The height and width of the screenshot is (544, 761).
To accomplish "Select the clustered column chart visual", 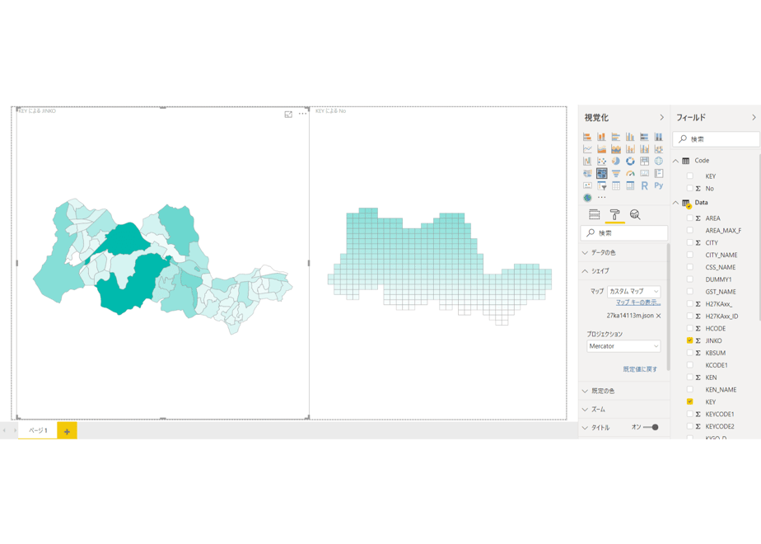I will [x=630, y=137].
